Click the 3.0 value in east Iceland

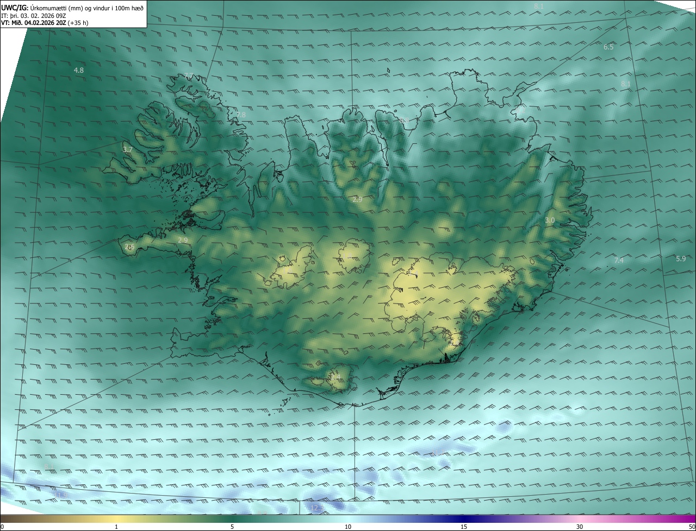coord(550,220)
